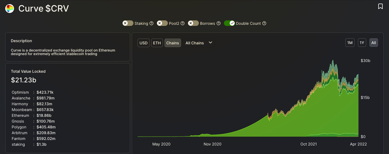Set chart range to 1M
This screenshot has height=154, width=389.
click(x=350, y=43)
